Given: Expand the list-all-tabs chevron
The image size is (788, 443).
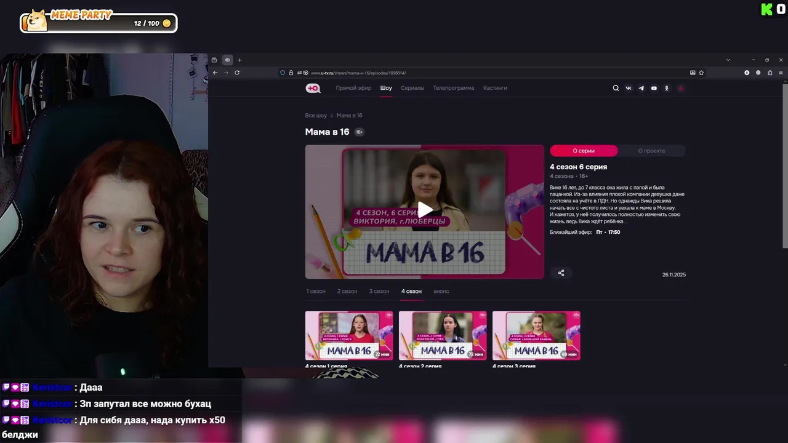Looking at the screenshot, I should click(x=728, y=60).
